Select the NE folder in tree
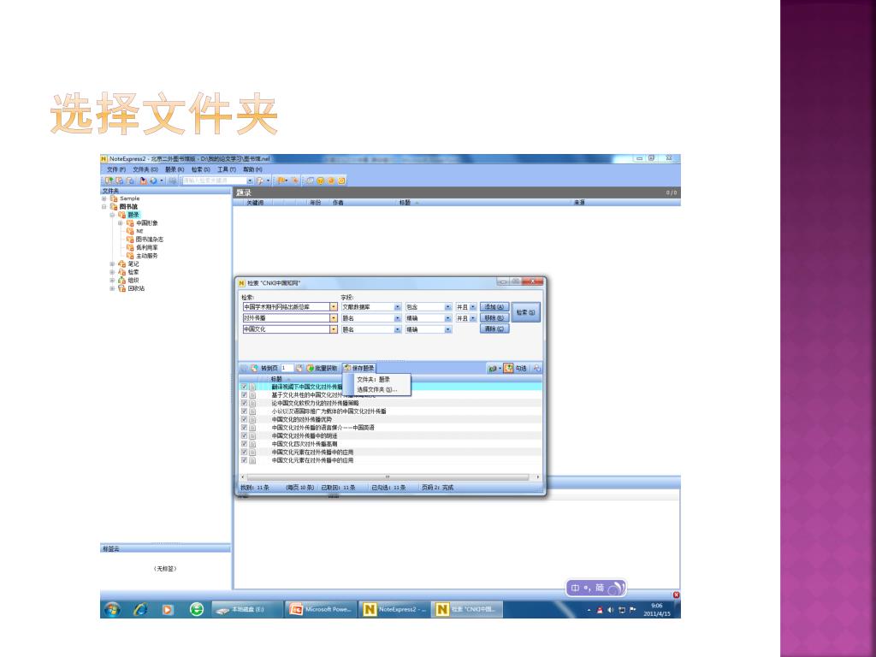This screenshot has width=876, height=657. (139, 231)
